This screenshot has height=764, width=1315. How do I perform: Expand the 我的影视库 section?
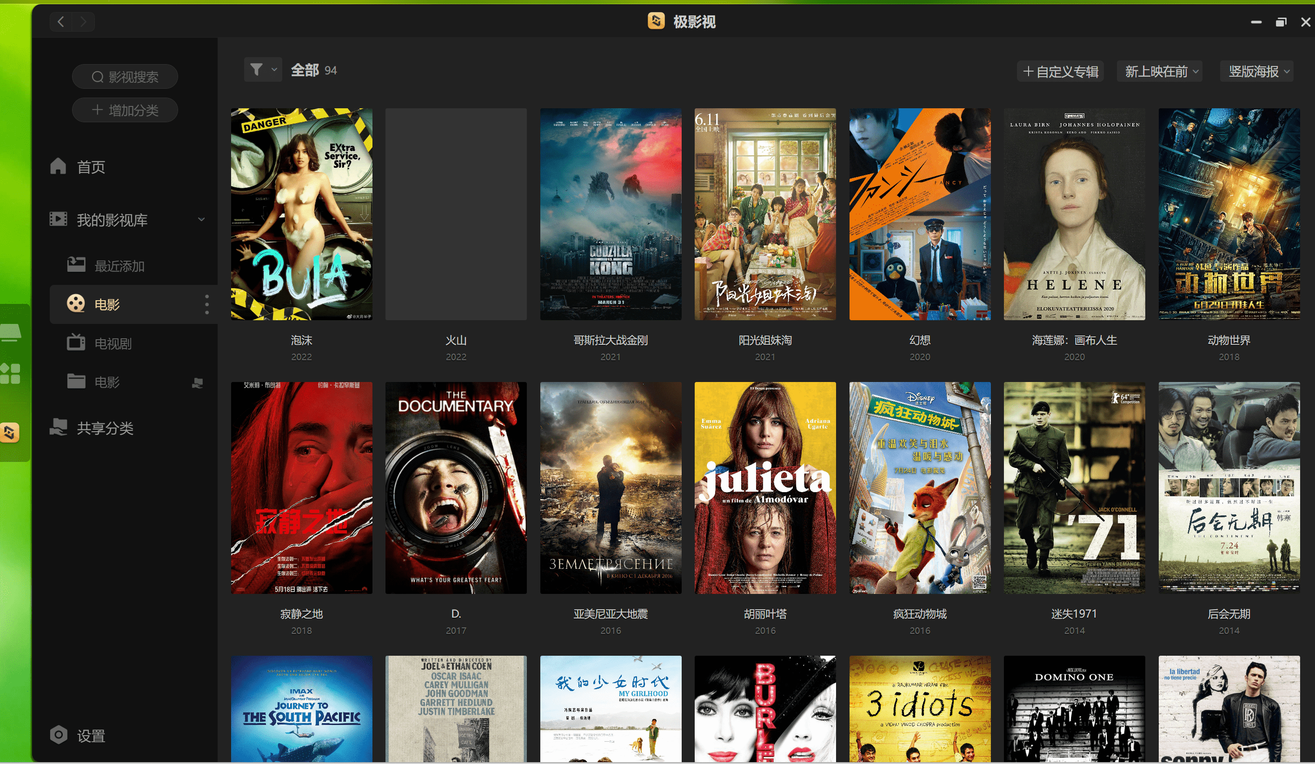pyautogui.click(x=204, y=220)
